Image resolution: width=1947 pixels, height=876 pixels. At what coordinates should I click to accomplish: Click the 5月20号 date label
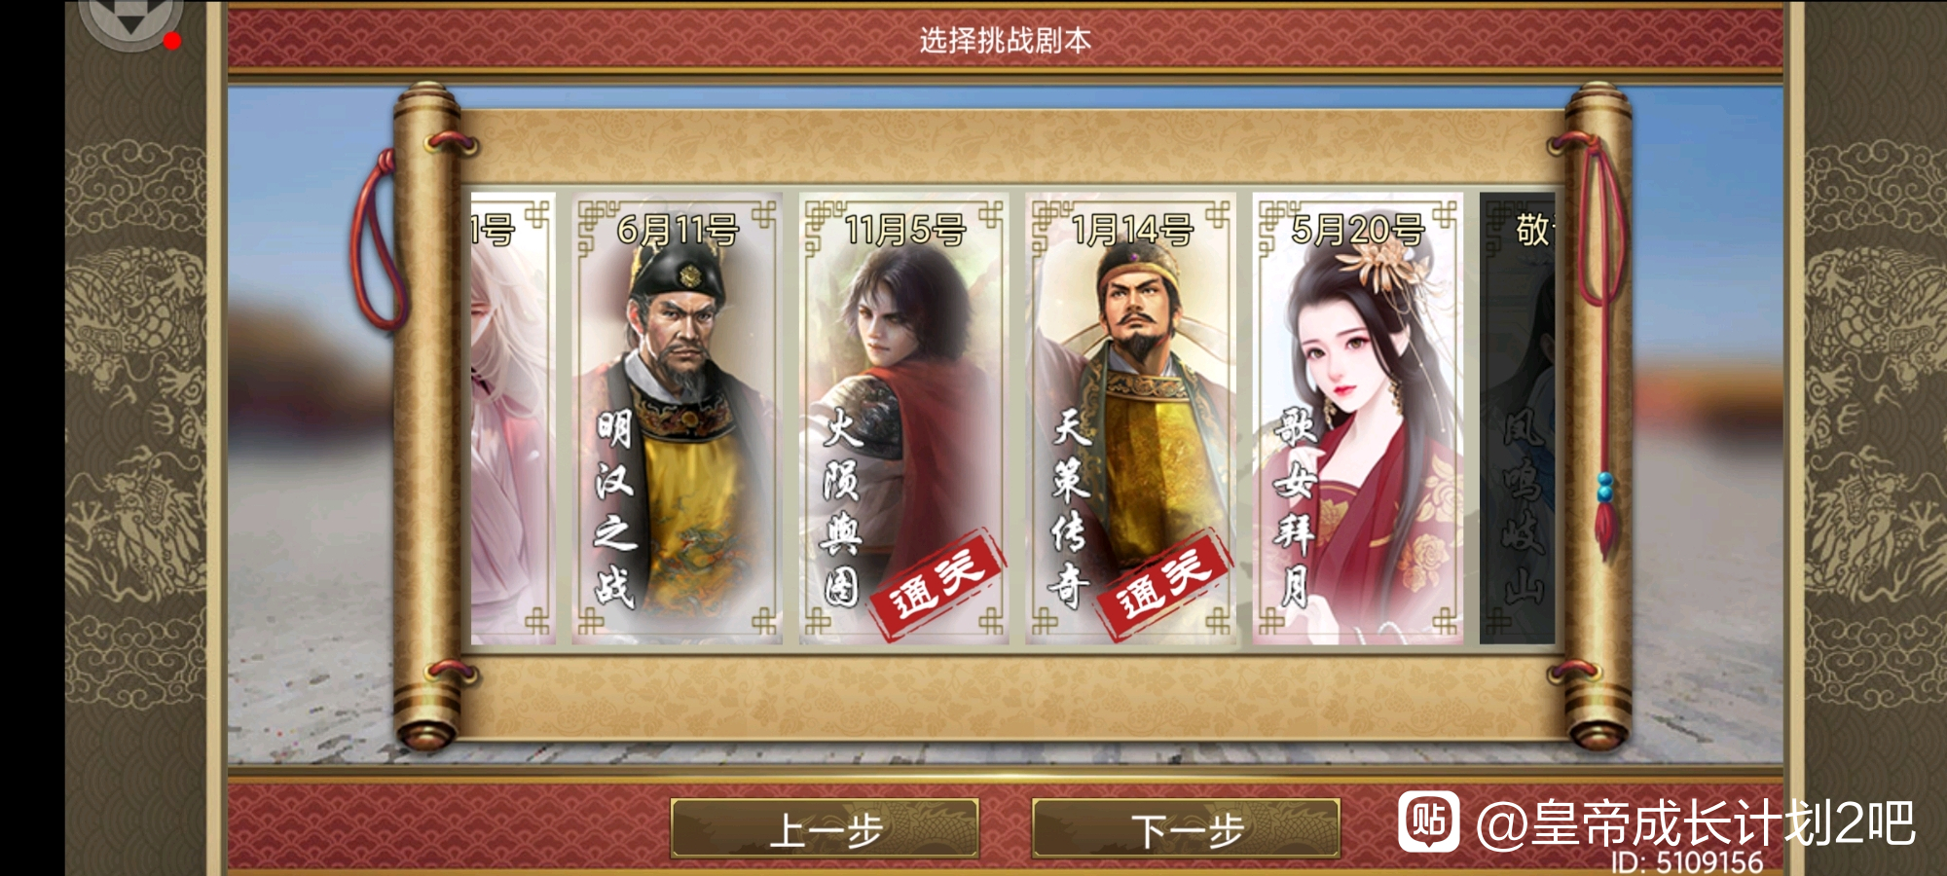1357,231
